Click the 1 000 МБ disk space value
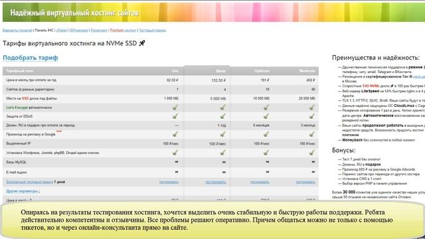The height and width of the screenshot is (239, 425). click(171, 98)
